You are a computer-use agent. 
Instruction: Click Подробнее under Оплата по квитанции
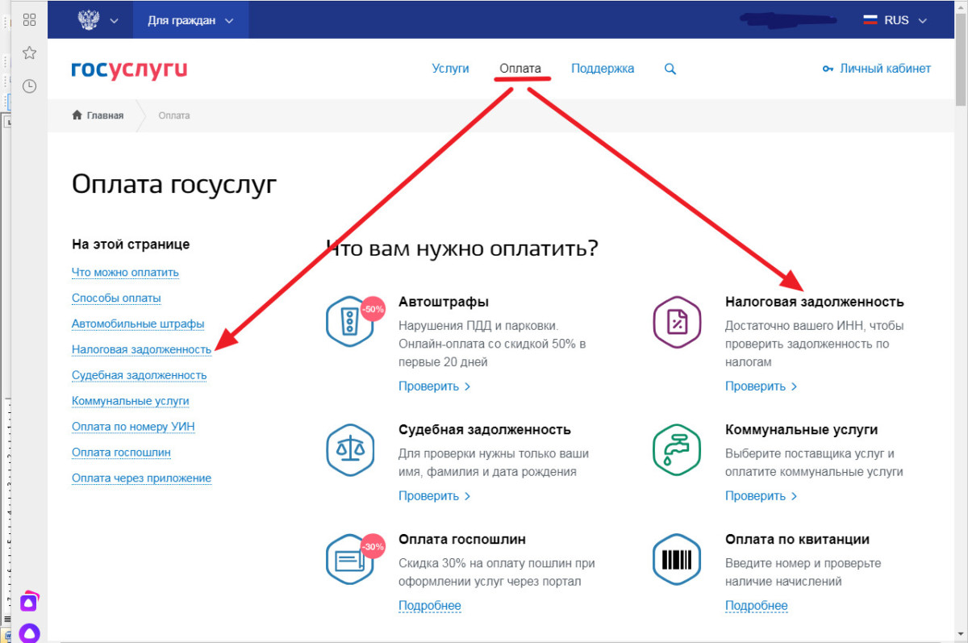pyautogui.click(x=757, y=605)
